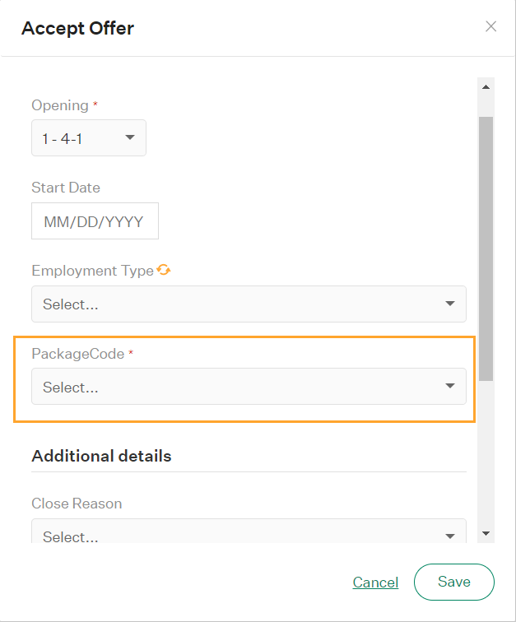
Task: Click the scrollbar down arrow
Action: (486, 533)
